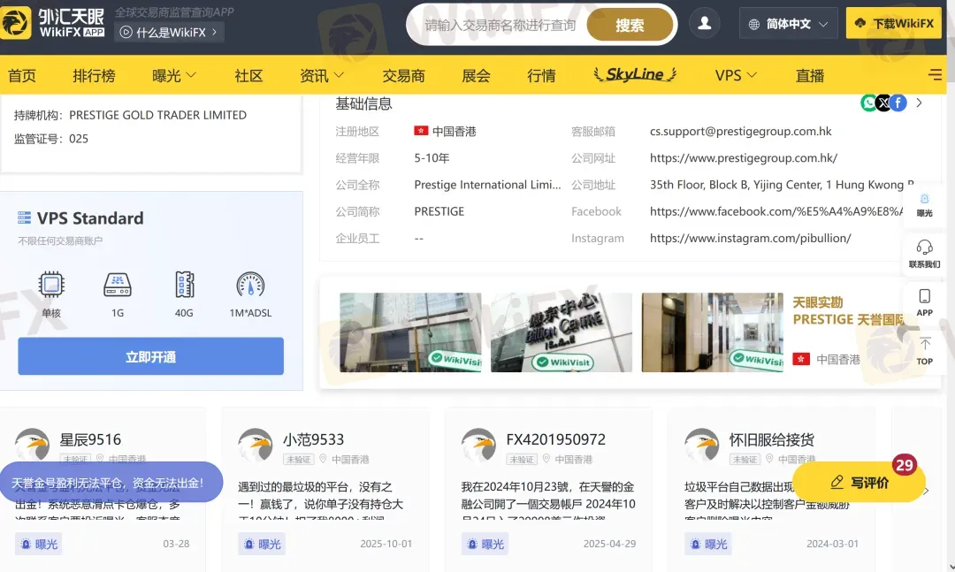955x572 pixels.
Task: Click the address 35th Floor, Block B text
Action: click(782, 185)
